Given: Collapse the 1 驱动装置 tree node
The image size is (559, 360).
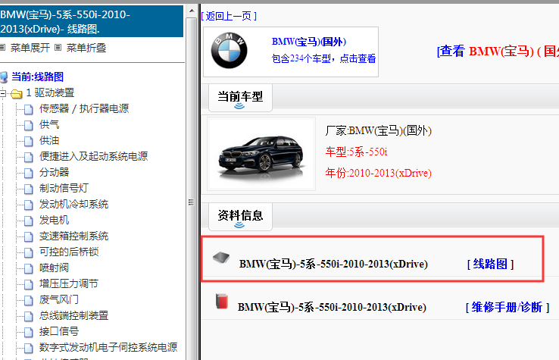Looking at the screenshot, I should 3,93.
